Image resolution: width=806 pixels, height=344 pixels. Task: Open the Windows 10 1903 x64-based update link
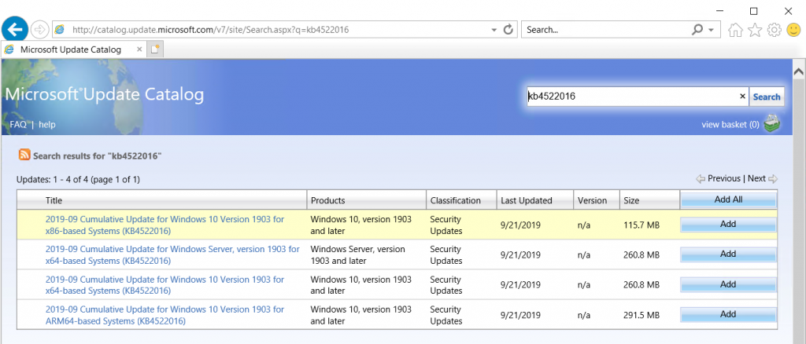165,285
